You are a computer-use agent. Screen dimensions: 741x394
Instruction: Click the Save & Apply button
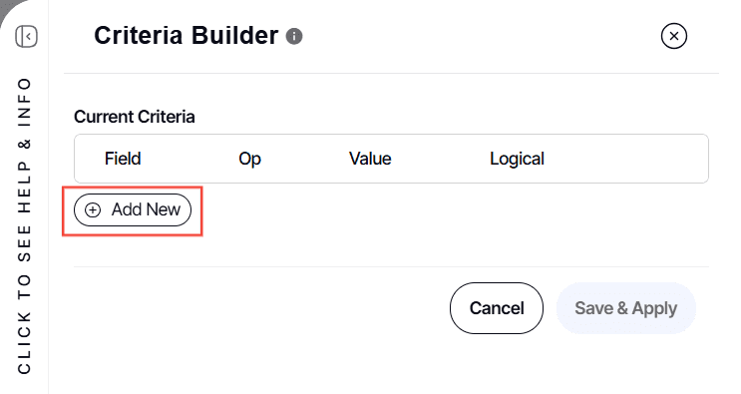[625, 308]
